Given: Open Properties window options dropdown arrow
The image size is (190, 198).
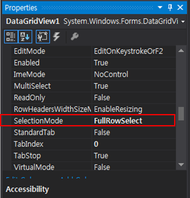Looking at the screenshot, I should point(160,7).
